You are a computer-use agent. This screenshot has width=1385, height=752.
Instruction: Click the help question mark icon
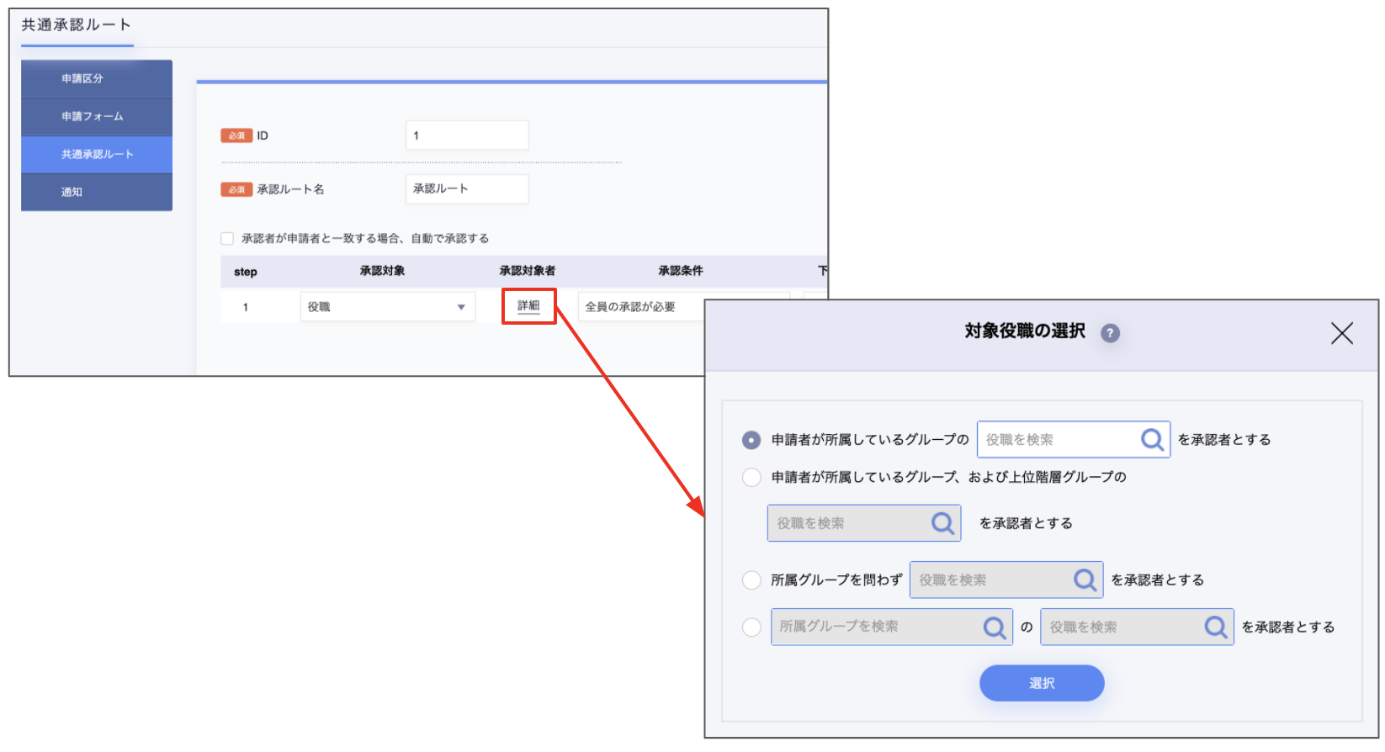[x=1110, y=333]
